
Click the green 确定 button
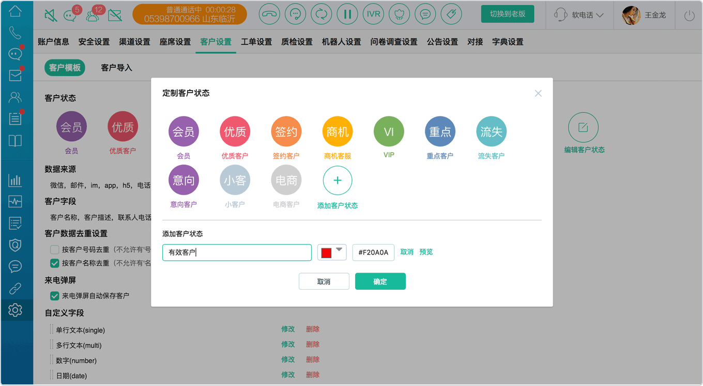[x=380, y=281]
